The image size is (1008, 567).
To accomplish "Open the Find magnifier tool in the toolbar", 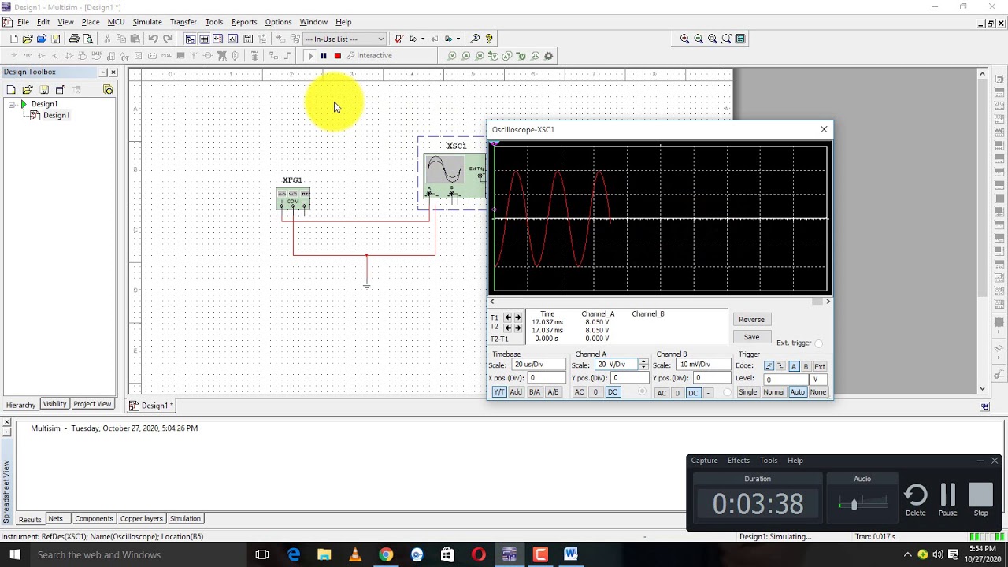I will tap(475, 39).
